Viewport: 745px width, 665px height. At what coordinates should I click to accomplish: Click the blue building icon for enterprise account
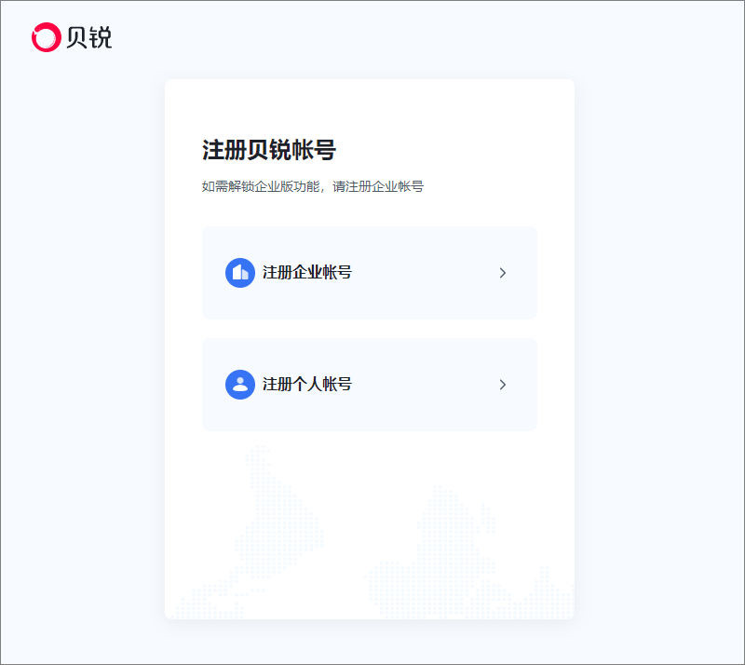[240, 273]
